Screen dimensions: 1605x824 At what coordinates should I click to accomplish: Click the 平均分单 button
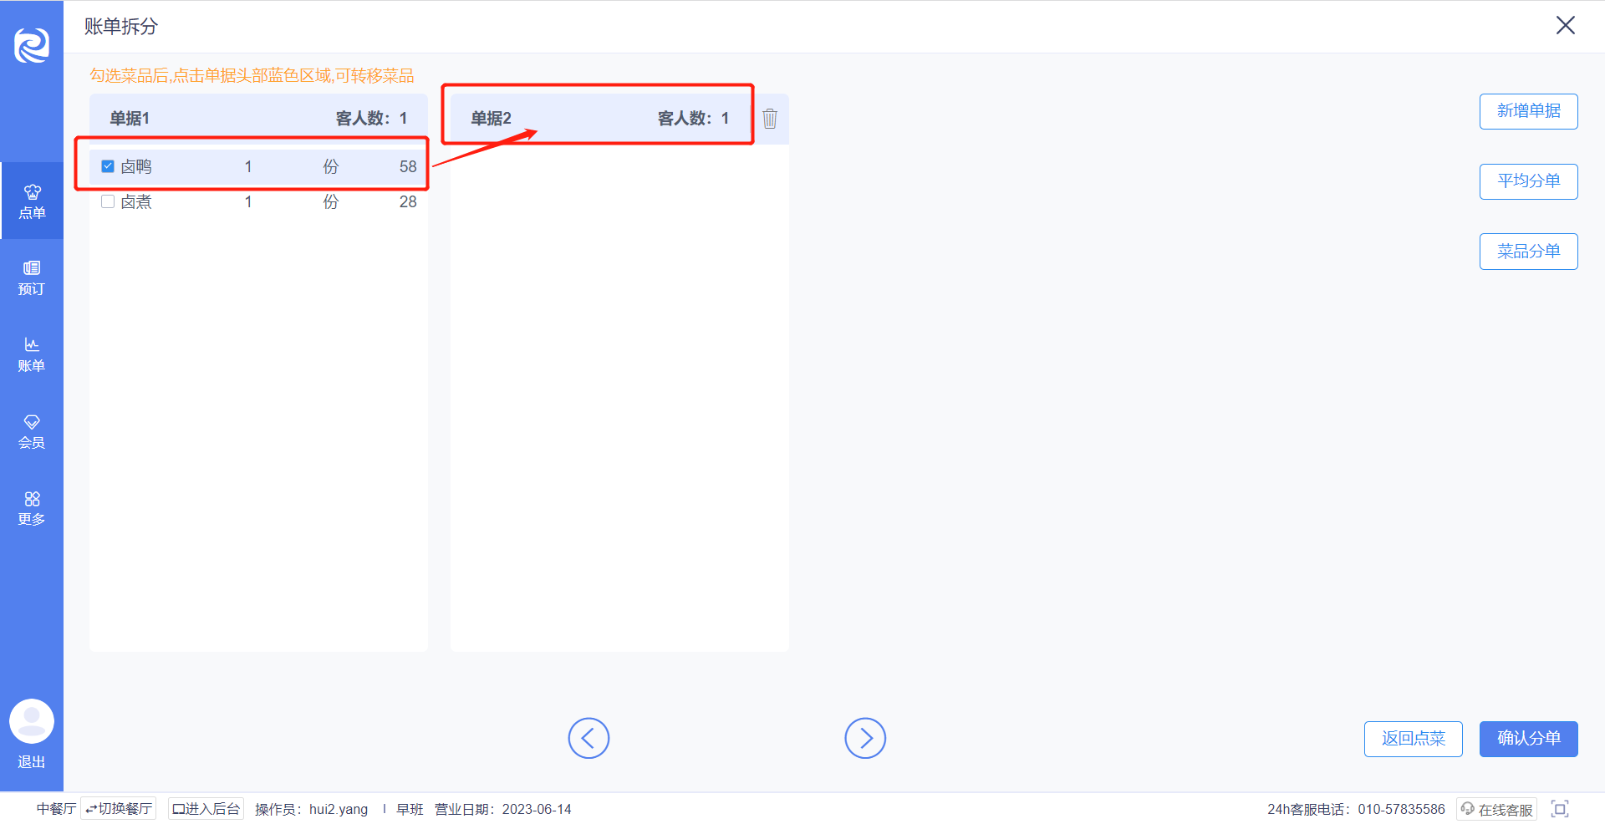(x=1528, y=181)
